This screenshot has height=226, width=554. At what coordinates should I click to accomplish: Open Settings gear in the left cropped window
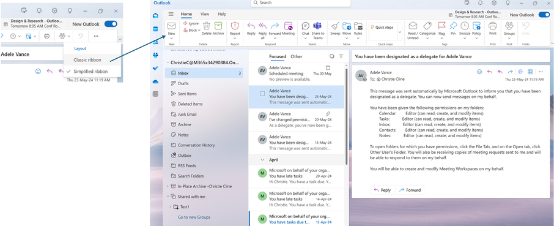[54, 10]
